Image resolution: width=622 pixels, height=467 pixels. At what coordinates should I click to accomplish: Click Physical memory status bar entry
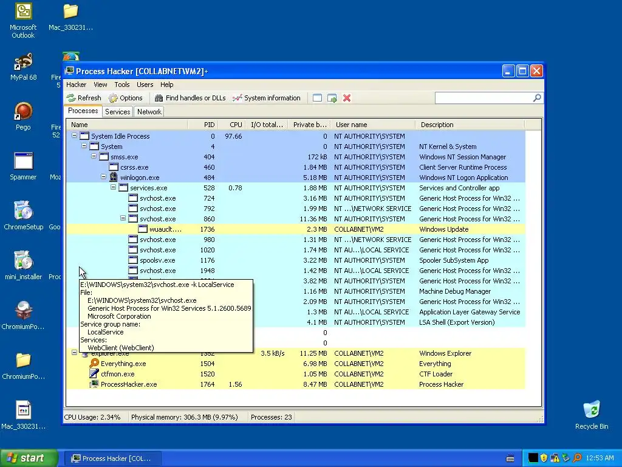(185, 417)
